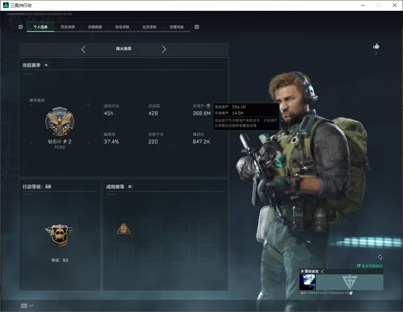Click the 撤离率 value 37.4%
403x312 pixels.
[111, 141]
